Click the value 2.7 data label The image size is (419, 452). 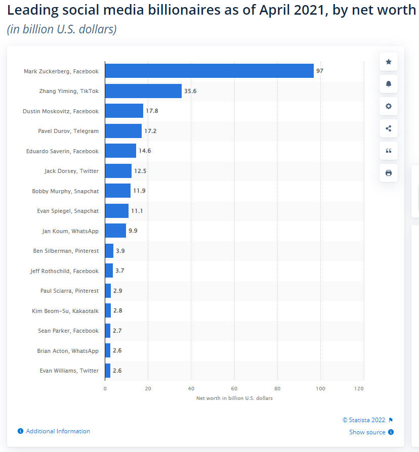[x=117, y=331]
